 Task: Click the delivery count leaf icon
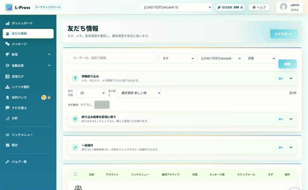(219, 7)
